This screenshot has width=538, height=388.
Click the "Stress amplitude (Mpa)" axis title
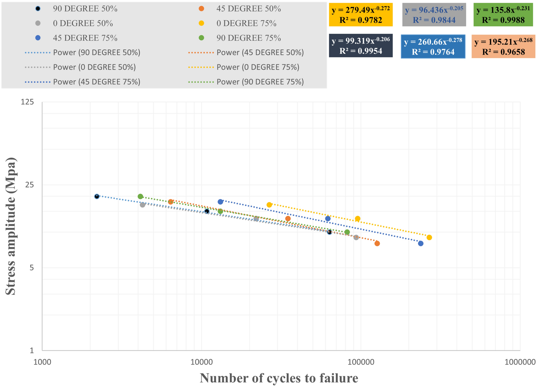(x=11, y=226)
